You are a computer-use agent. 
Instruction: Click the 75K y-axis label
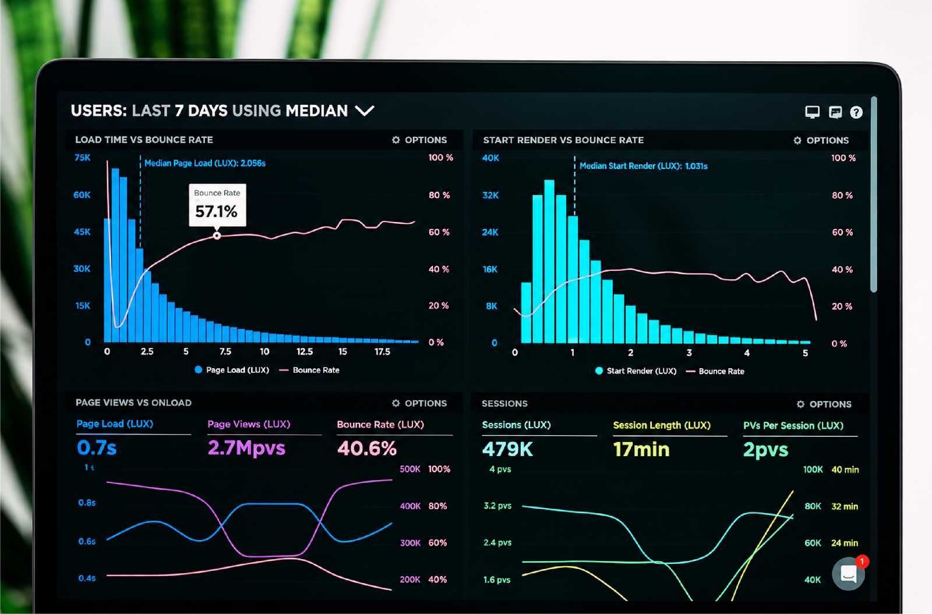82,158
